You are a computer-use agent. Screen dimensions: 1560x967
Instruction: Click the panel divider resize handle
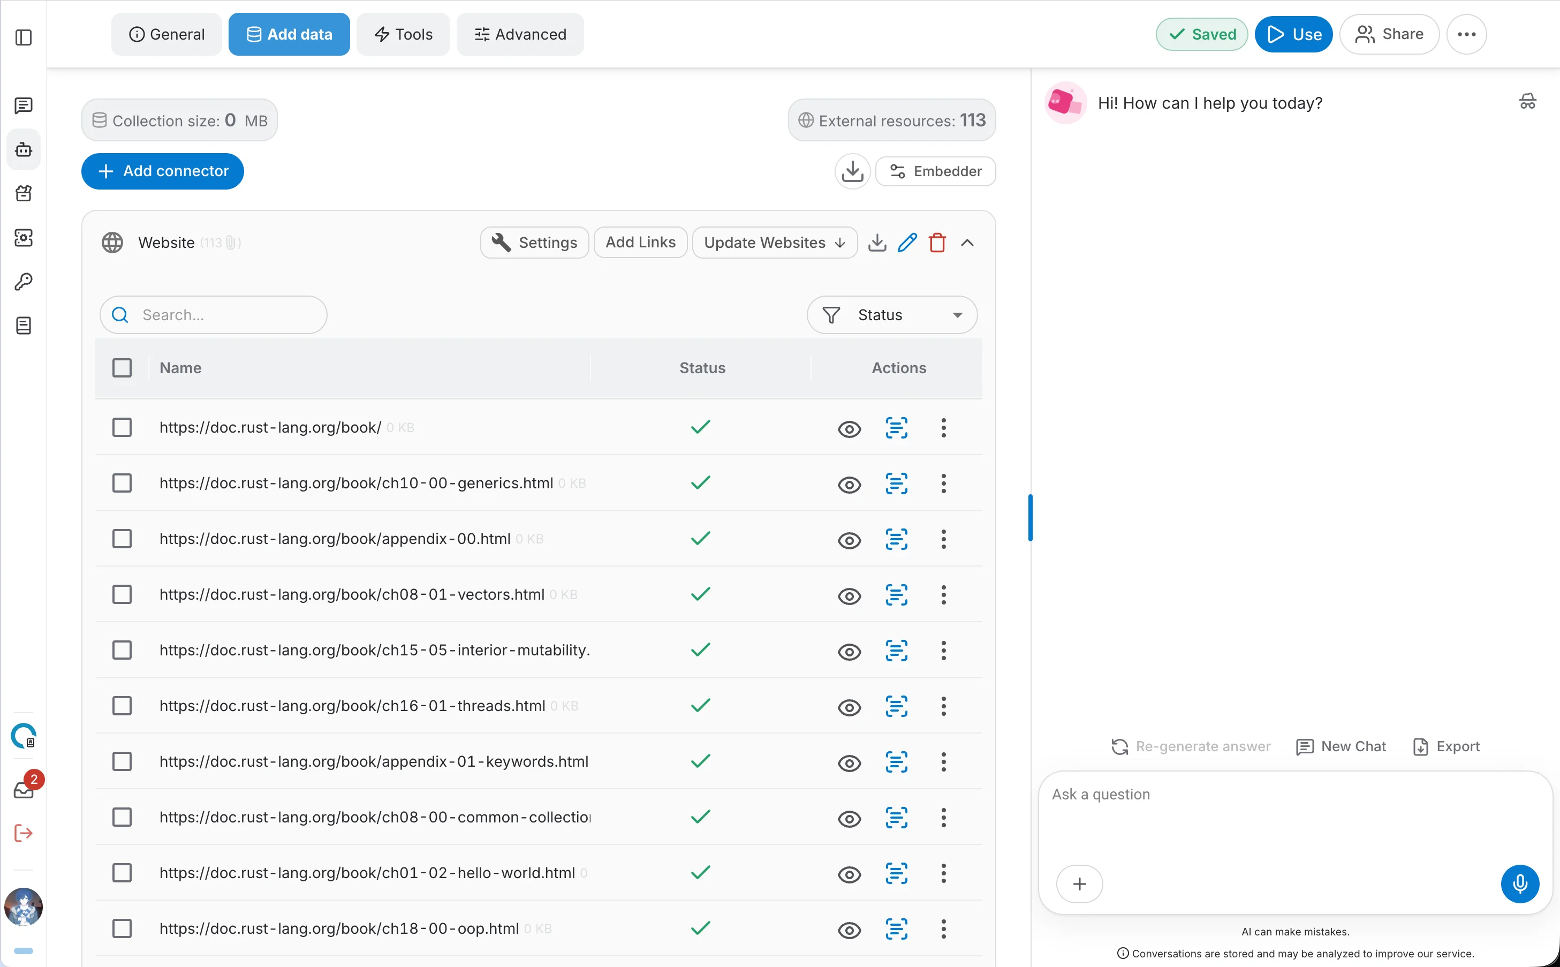tap(1030, 517)
